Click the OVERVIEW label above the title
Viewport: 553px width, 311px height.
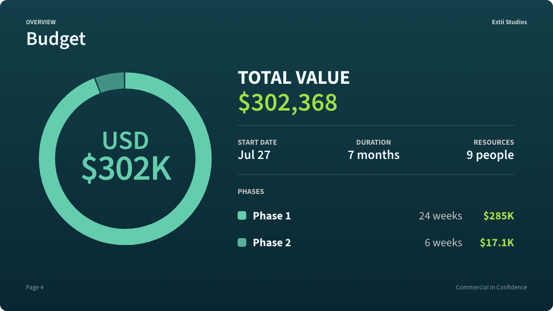point(41,22)
